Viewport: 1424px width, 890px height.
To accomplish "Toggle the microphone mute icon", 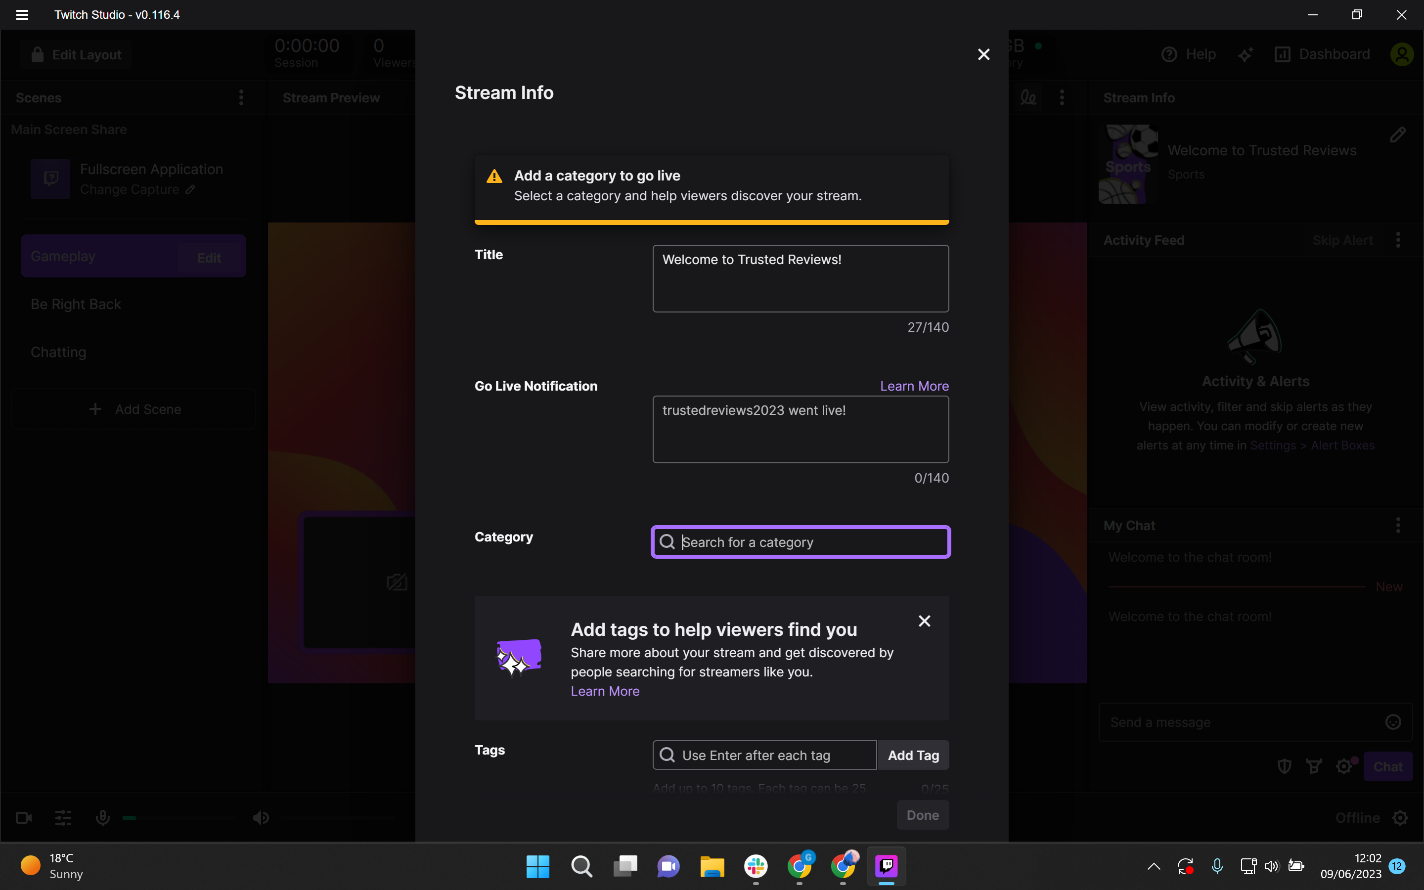I will (102, 818).
